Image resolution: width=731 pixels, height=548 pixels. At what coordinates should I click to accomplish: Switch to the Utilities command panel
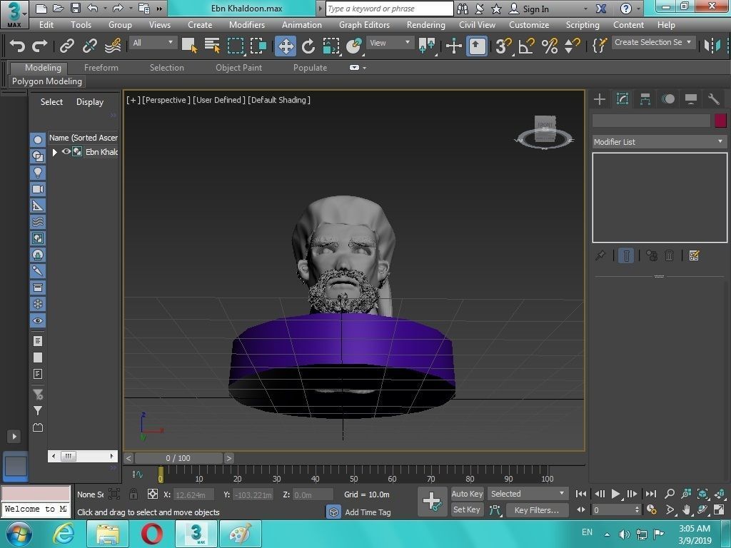[x=714, y=98]
